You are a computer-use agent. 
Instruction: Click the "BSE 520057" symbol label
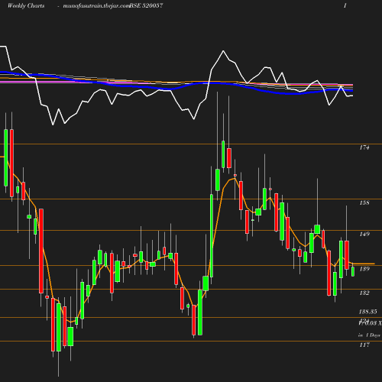146,5
